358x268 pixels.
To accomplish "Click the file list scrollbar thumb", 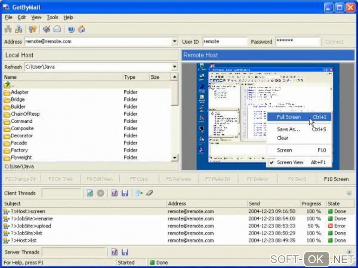I will pyautogui.click(x=174, y=93).
